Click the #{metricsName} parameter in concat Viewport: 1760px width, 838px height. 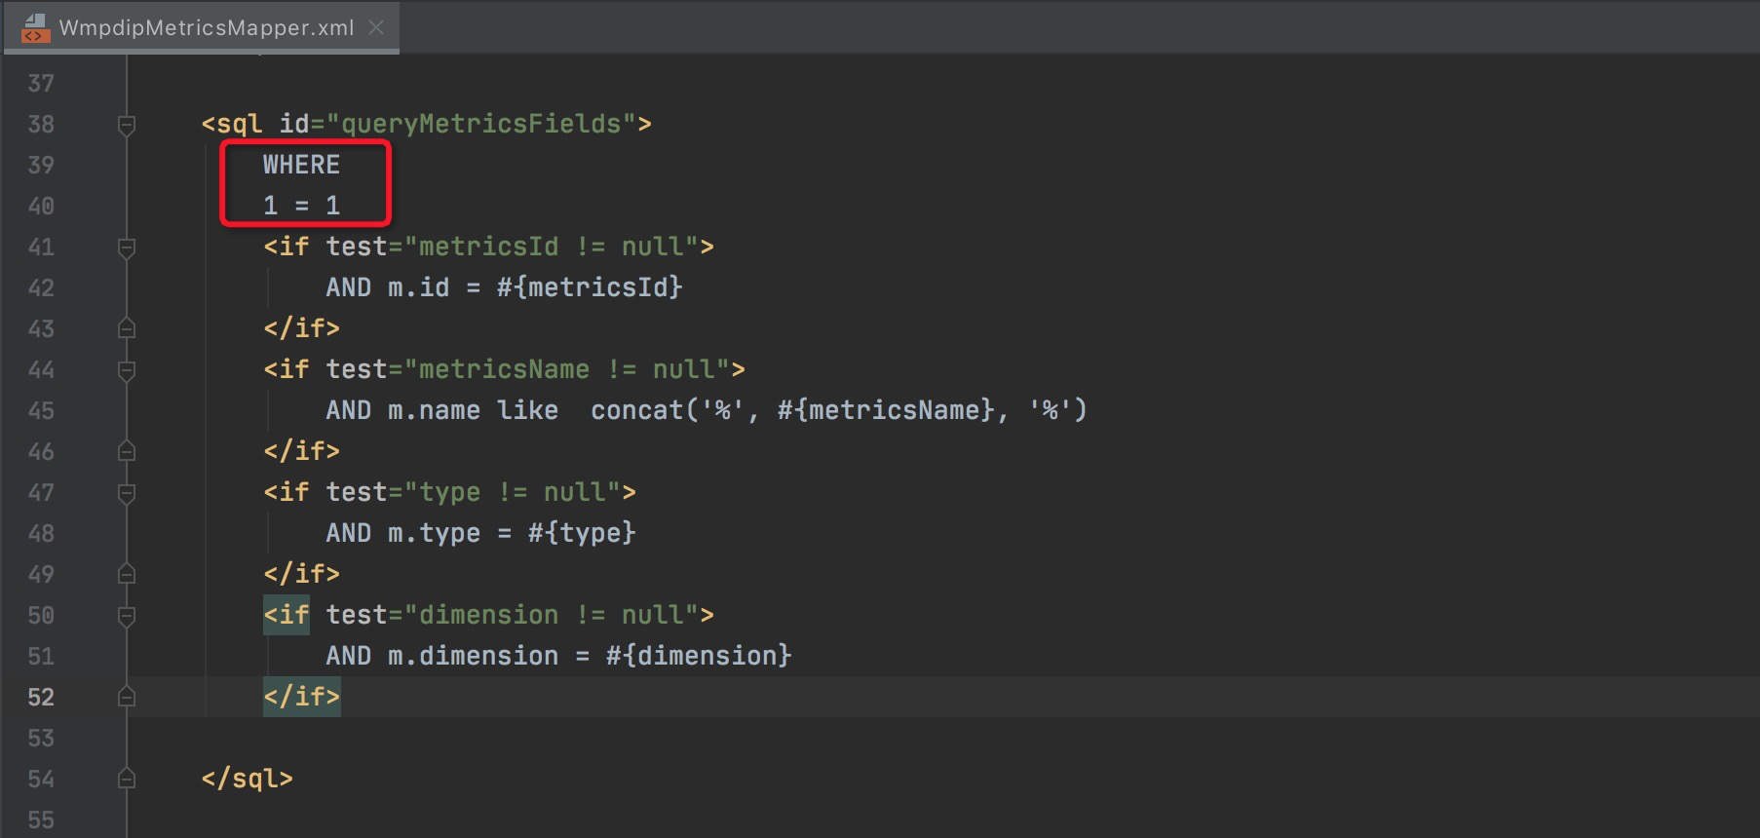click(886, 410)
